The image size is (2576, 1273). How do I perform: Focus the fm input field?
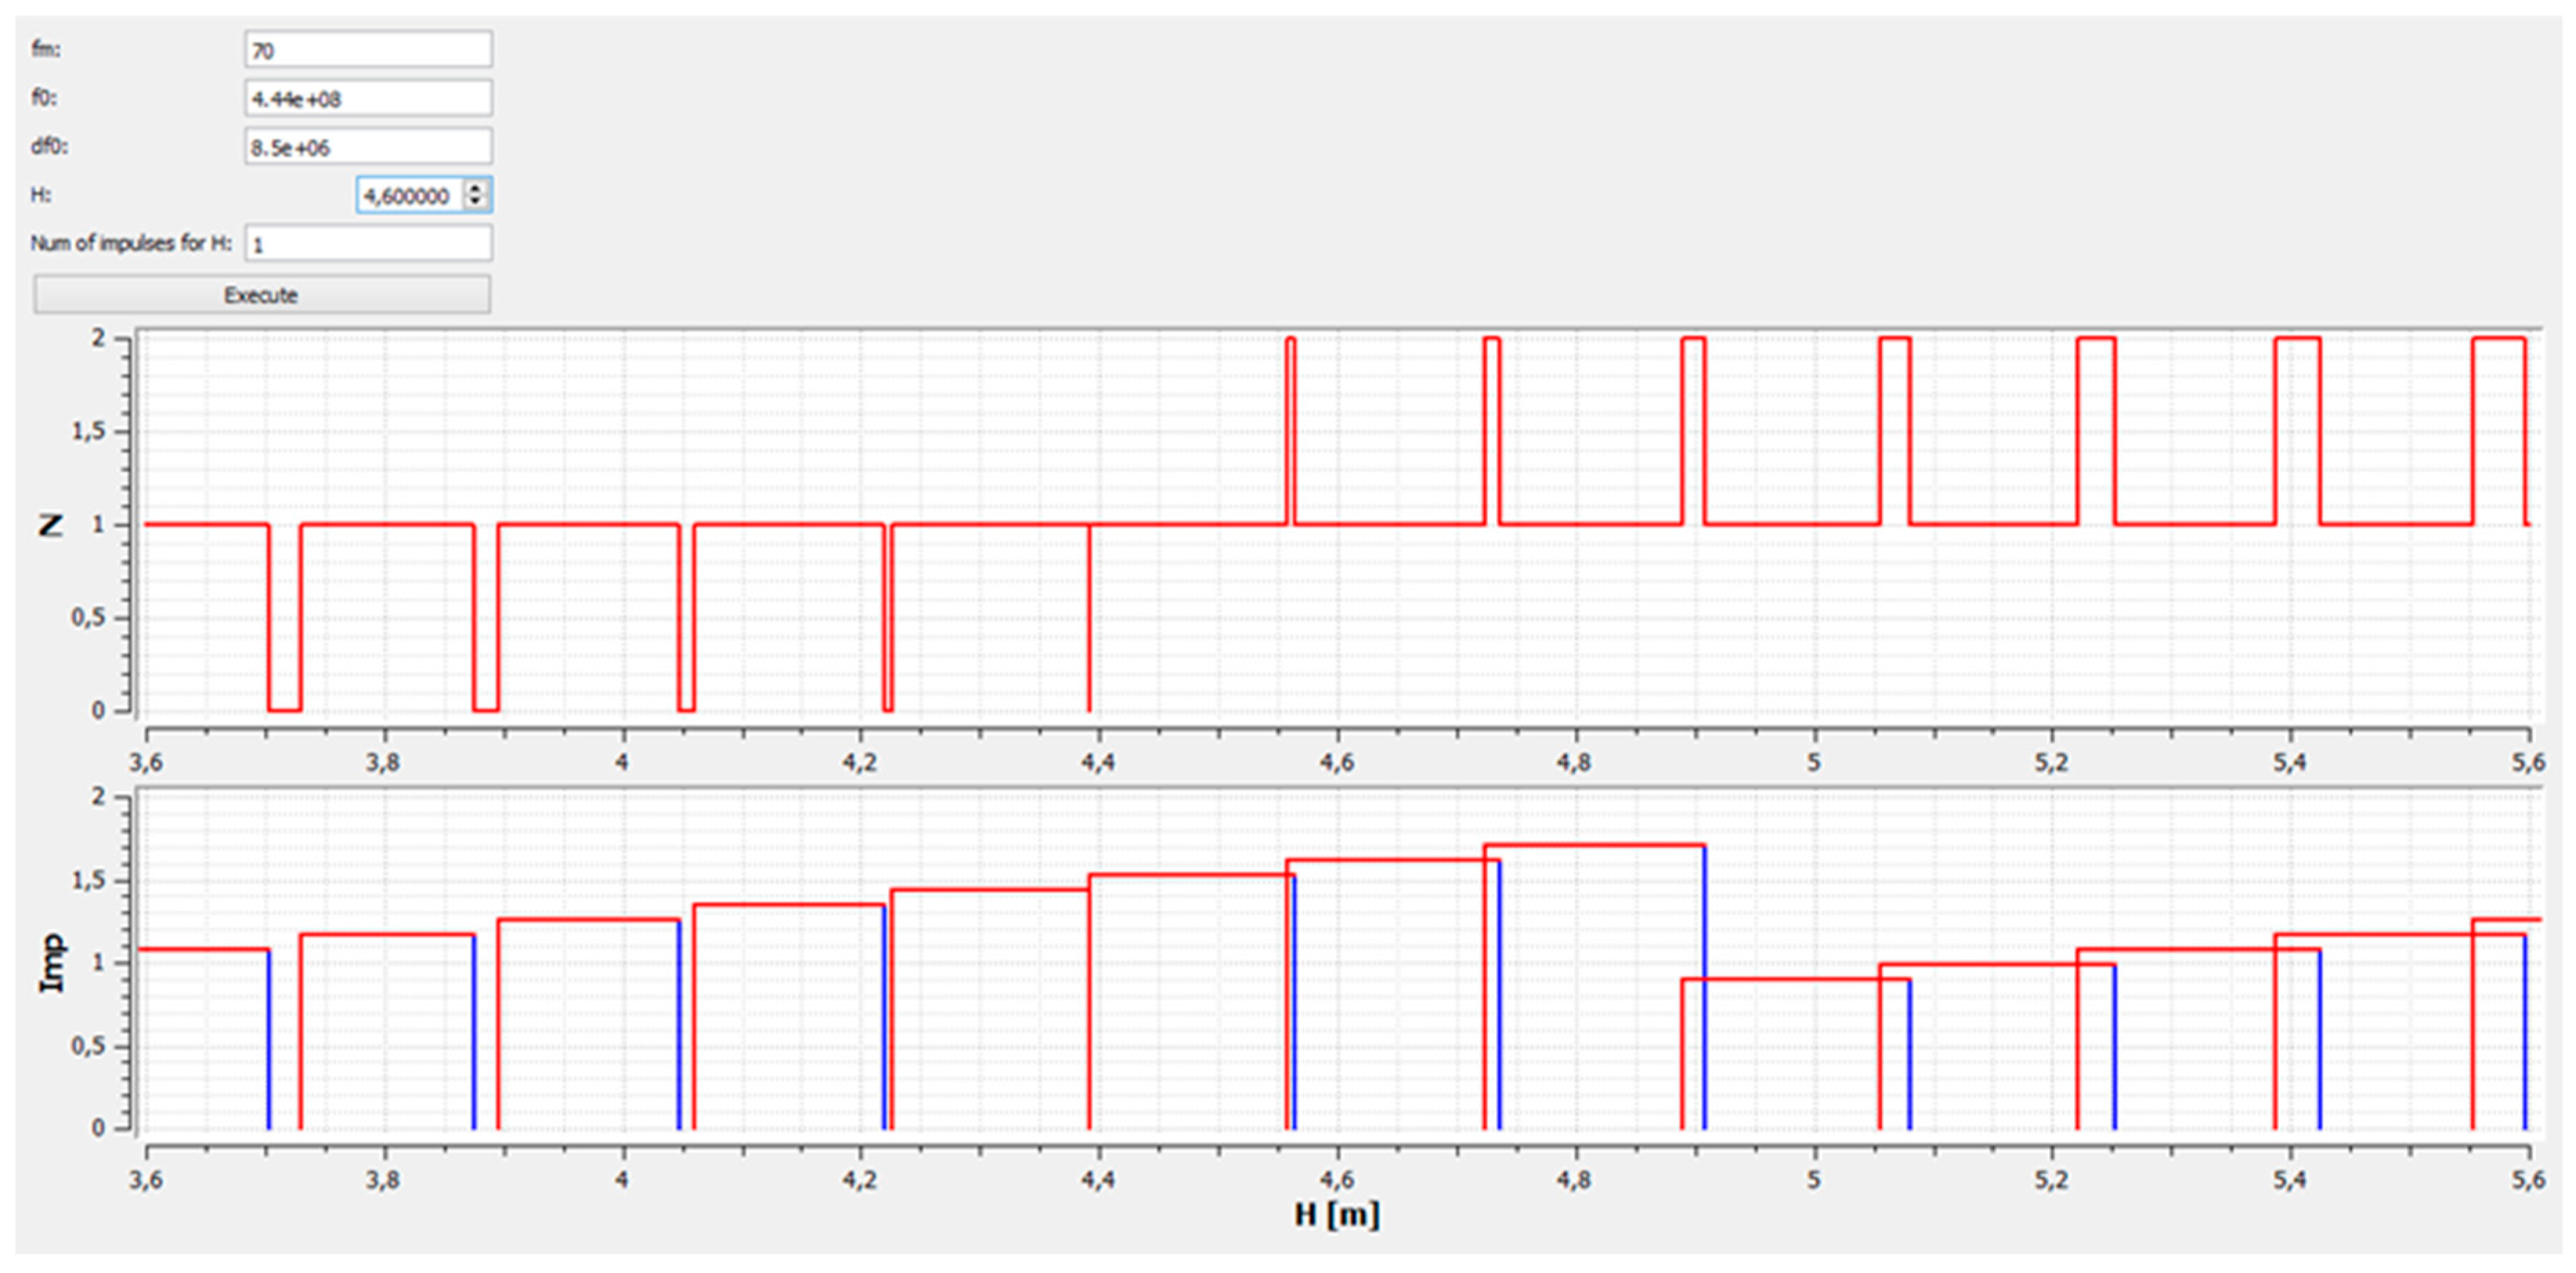[x=367, y=50]
